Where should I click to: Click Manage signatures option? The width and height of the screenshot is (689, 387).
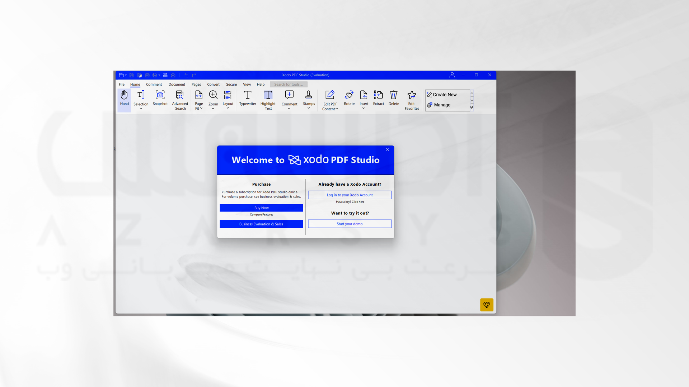(x=439, y=105)
